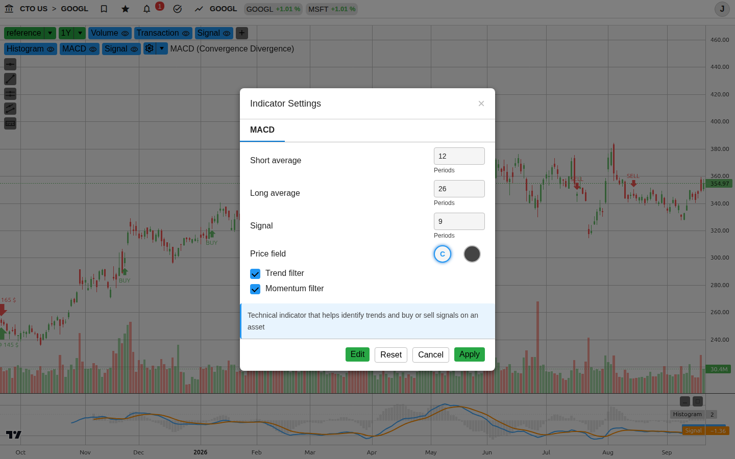Uncheck the Momentum filter checkbox
This screenshot has height=459, width=735.
pyautogui.click(x=255, y=289)
